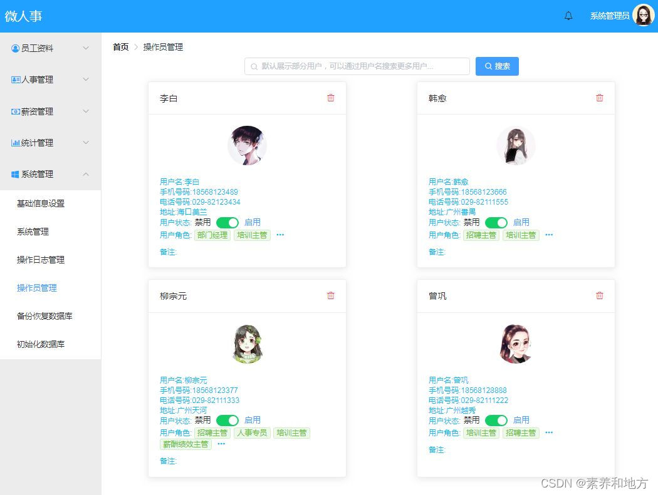Open 系统管理 submenu item
Viewport: 658px width, 495px height.
50,232
